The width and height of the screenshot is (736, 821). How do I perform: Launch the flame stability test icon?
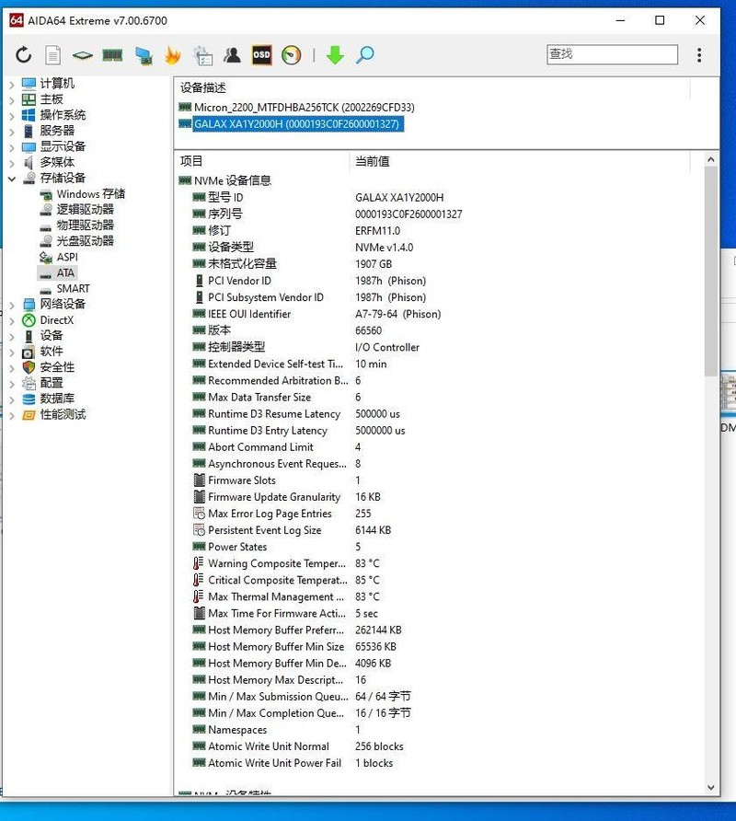172,55
